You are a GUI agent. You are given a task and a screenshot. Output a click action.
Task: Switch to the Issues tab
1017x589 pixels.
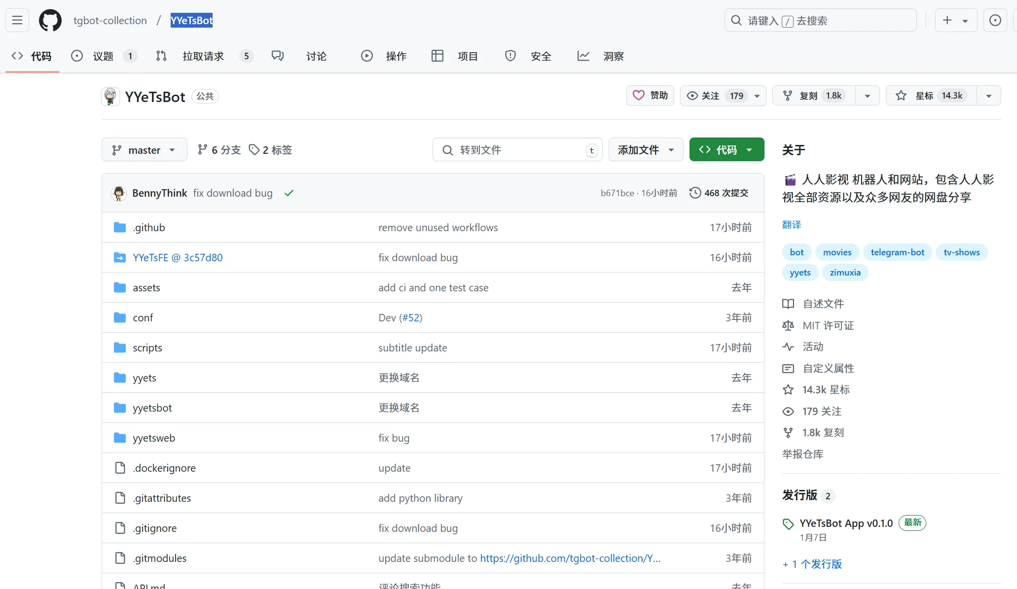click(103, 56)
